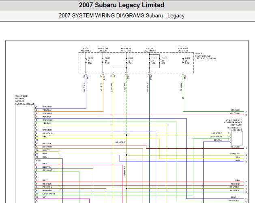Image resolution: width=255 pixels, height=203 pixels.
Task: Click YEL label at right terminal 5
Action: tap(238, 157)
